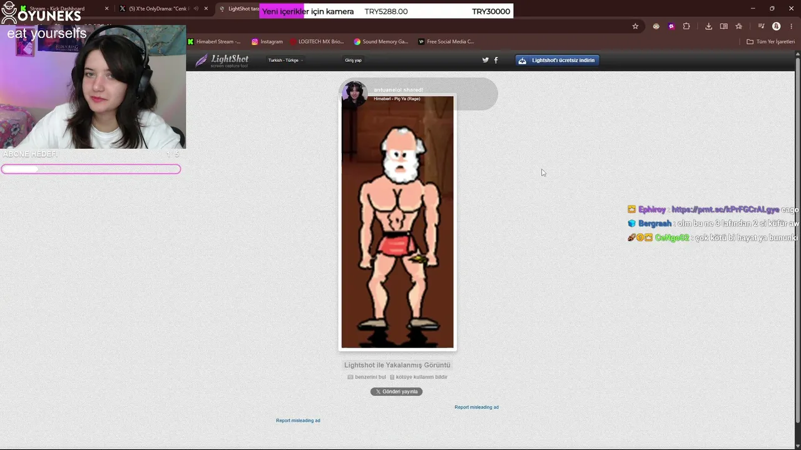Click the Bergraah chat username

click(655, 224)
